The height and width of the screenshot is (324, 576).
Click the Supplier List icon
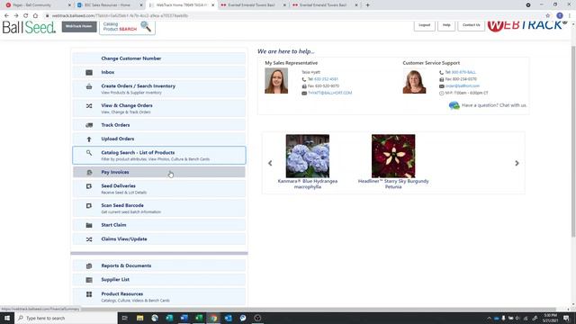click(x=89, y=280)
